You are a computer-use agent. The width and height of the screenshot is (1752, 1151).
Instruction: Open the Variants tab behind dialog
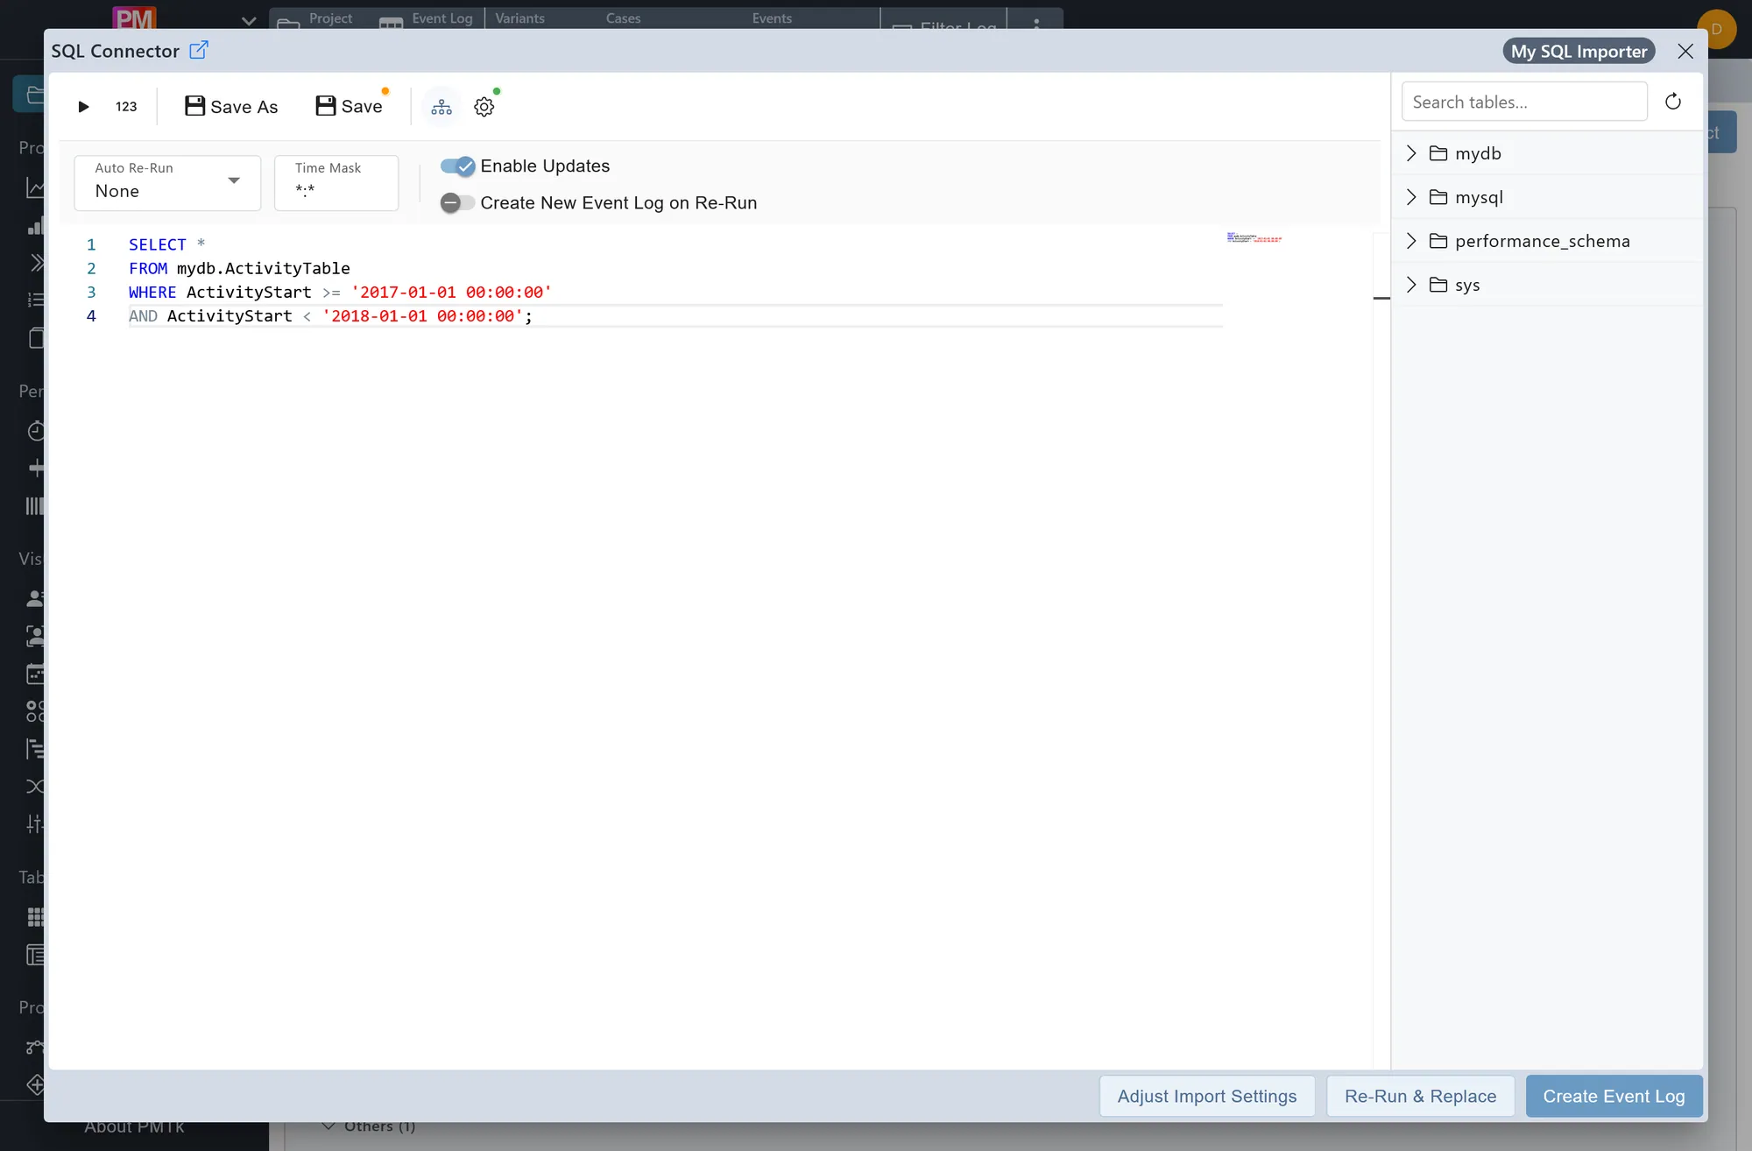coord(519,18)
